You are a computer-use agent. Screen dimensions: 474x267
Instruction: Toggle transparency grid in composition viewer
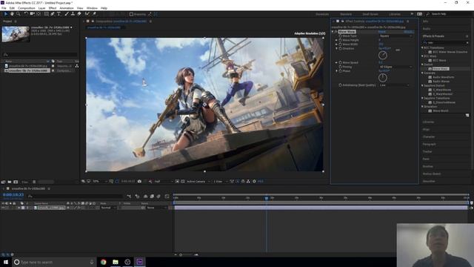point(183,181)
